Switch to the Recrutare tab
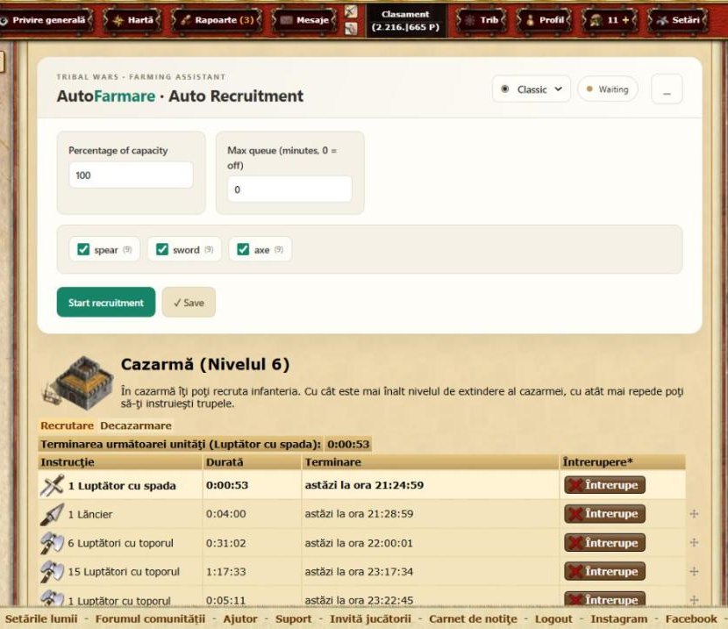This screenshot has height=629, width=728. [x=67, y=425]
